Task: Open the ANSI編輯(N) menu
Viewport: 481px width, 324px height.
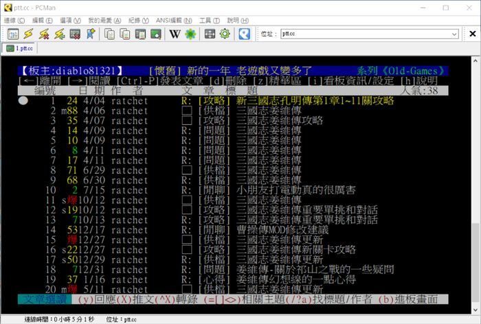Action: click(174, 21)
